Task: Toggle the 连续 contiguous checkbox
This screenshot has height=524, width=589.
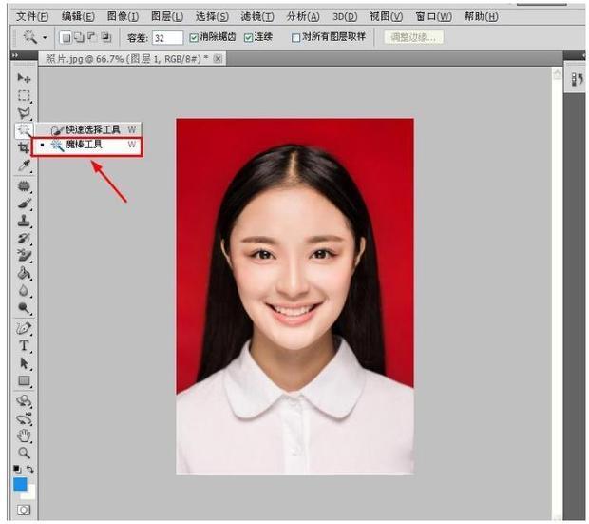Action: pyautogui.click(x=249, y=37)
